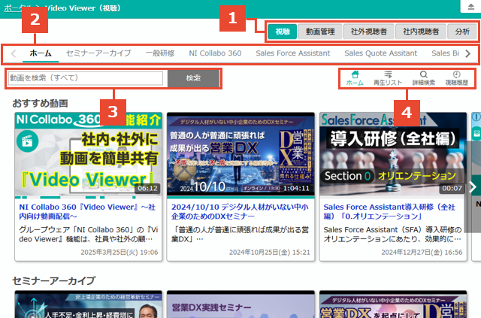481x318 pixels.
Task: Open 視聴履歴 viewing history icon
Action: click(x=457, y=78)
